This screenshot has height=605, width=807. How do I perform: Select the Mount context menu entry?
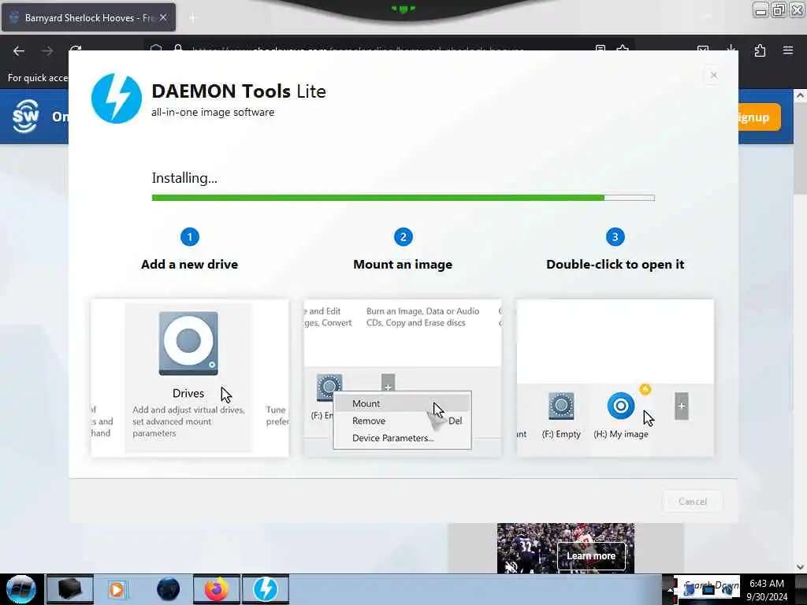(x=402, y=403)
